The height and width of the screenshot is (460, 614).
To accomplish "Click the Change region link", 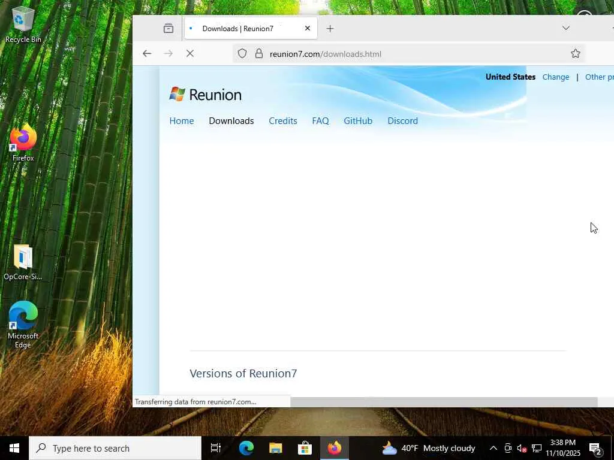I will pos(556,77).
